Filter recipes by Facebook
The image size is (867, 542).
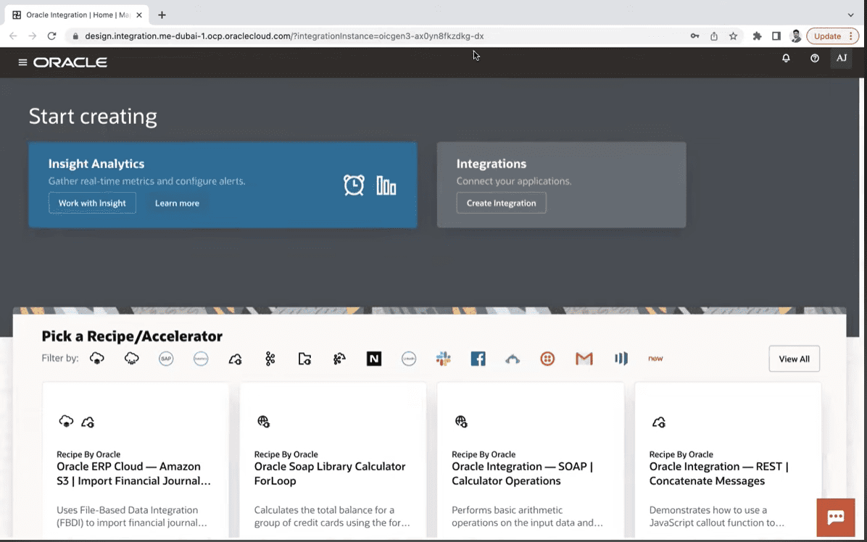478,359
